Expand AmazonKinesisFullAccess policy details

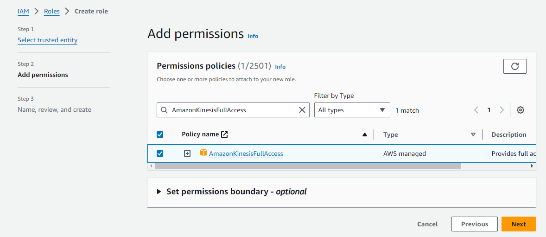pyautogui.click(x=187, y=154)
